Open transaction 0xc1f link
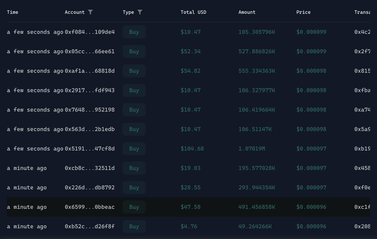 362,207
